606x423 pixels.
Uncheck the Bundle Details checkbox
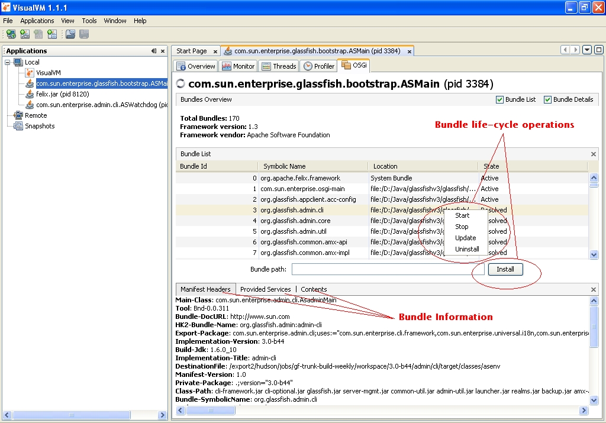pyautogui.click(x=547, y=99)
